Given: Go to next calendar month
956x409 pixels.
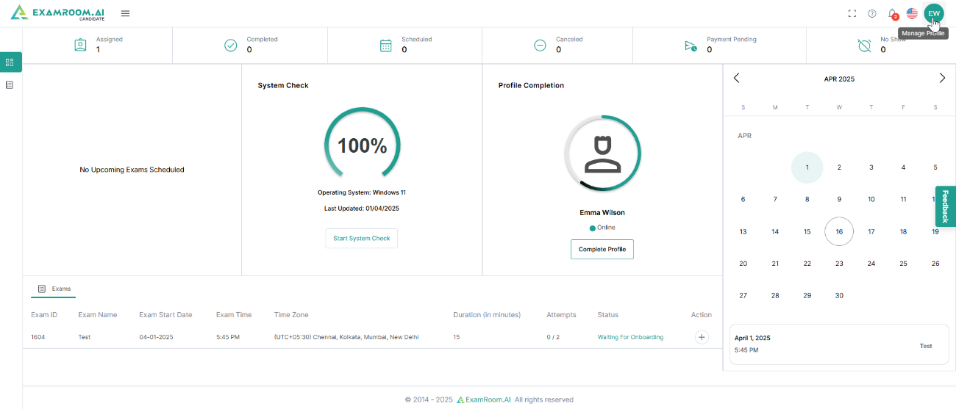Looking at the screenshot, I should 942,79.
